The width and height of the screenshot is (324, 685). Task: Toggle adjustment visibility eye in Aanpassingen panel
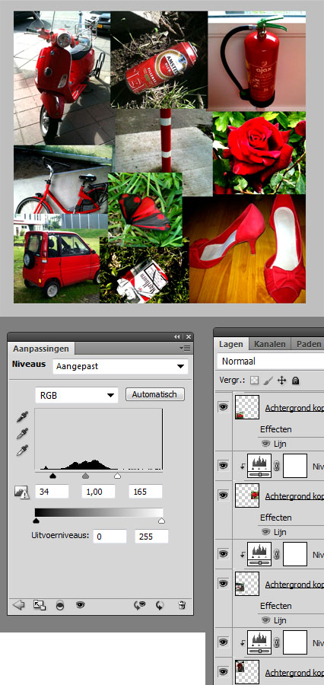click(81, 605)
